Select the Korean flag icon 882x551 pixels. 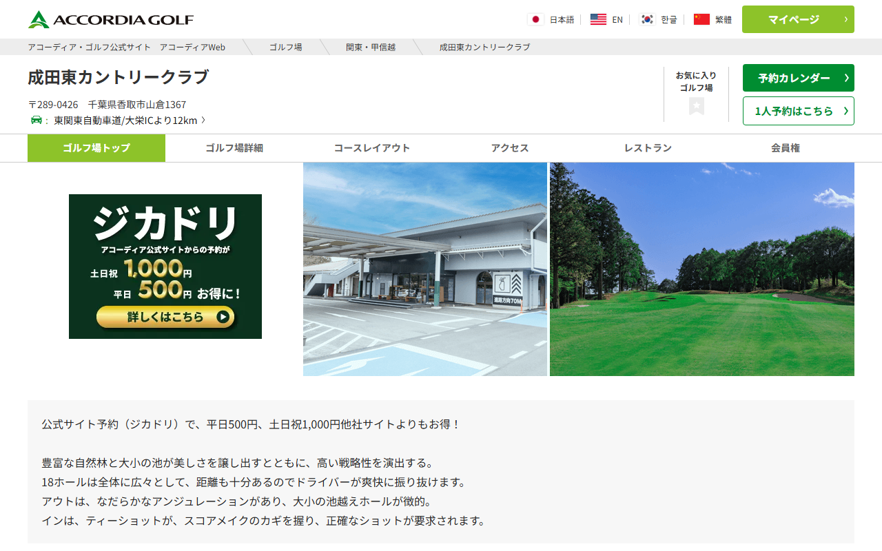(647, 19)
